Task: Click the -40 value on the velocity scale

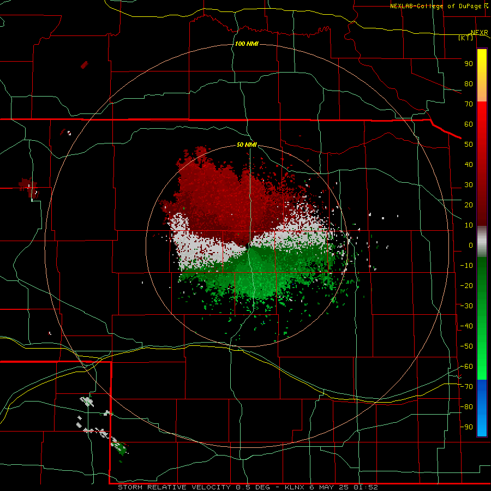Action: 466,326
